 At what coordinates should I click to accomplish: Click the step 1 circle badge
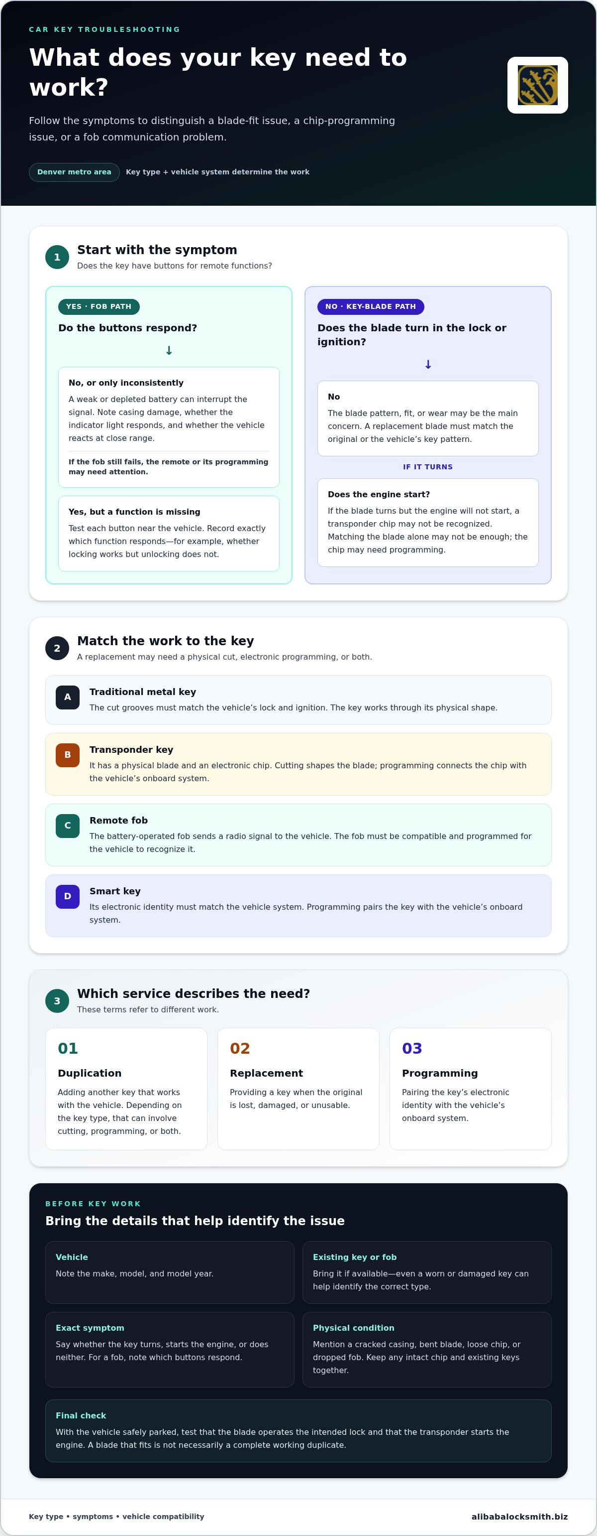click(x=57, y=257)
